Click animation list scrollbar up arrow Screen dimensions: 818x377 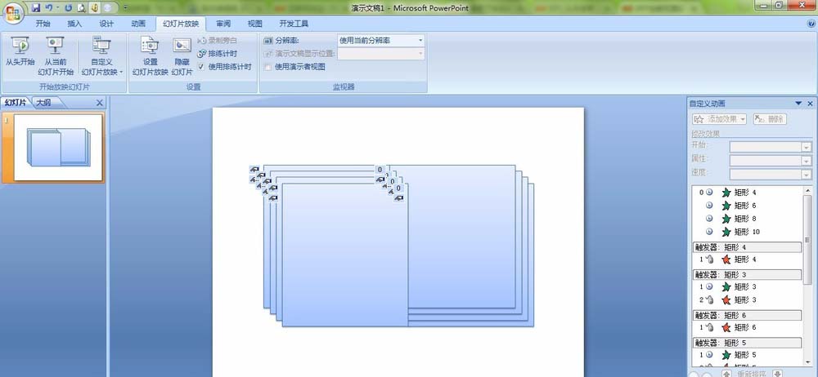(807, 191)
